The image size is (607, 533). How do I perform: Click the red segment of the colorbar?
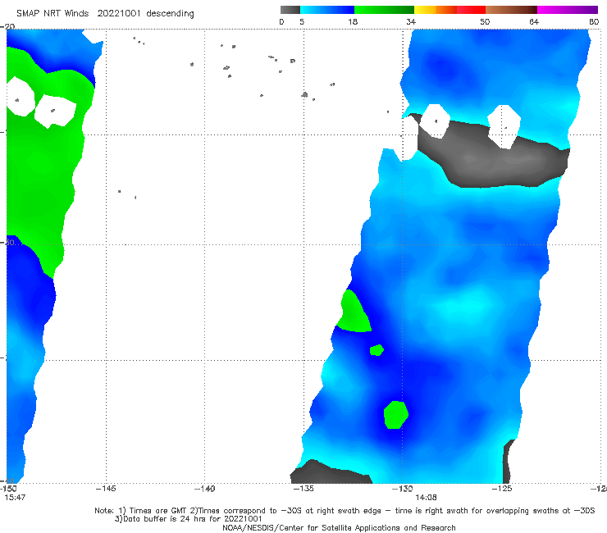click(471, 10)
